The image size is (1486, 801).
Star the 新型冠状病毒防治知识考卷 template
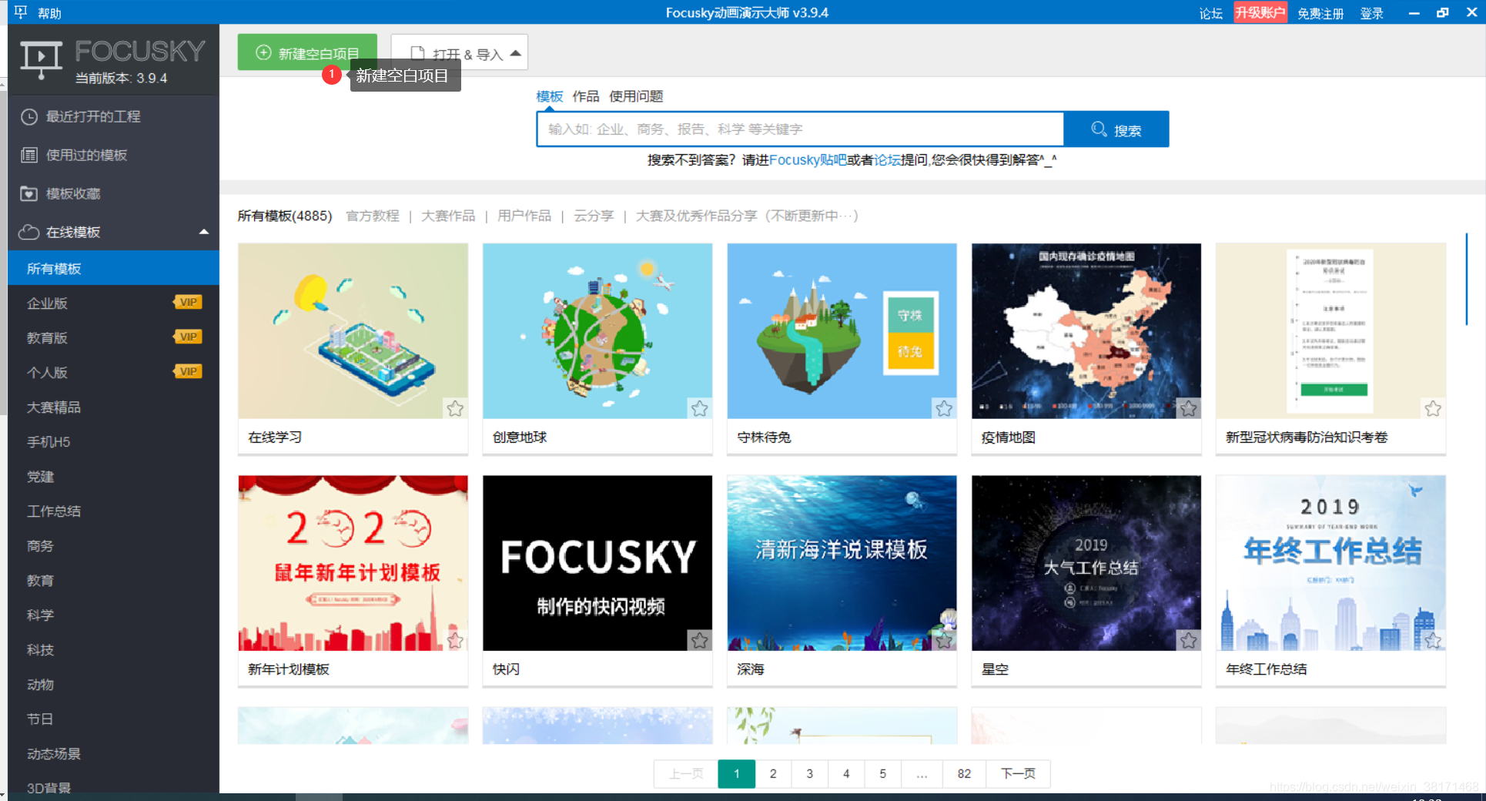pos(1433,408)
